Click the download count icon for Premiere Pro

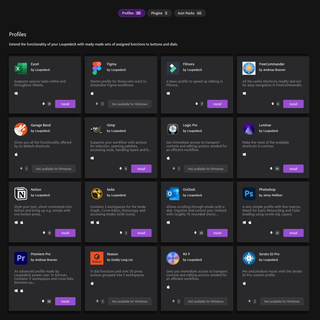pyautogui.click(x=43, y=301)
